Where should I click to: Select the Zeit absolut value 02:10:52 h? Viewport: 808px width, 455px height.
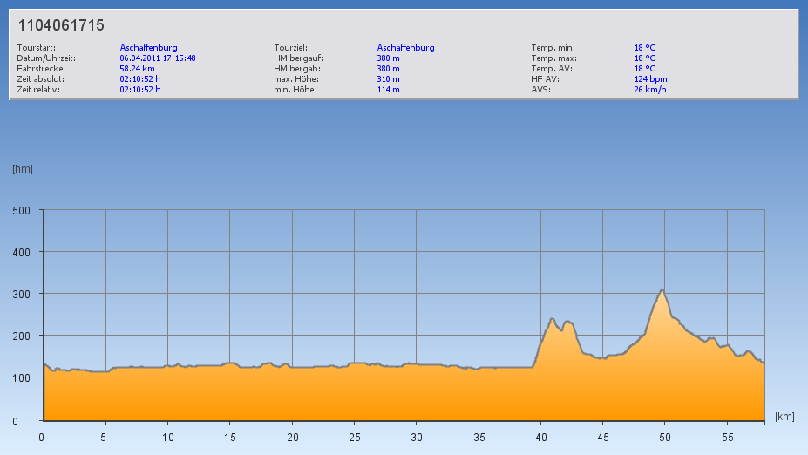coord(140,79)
